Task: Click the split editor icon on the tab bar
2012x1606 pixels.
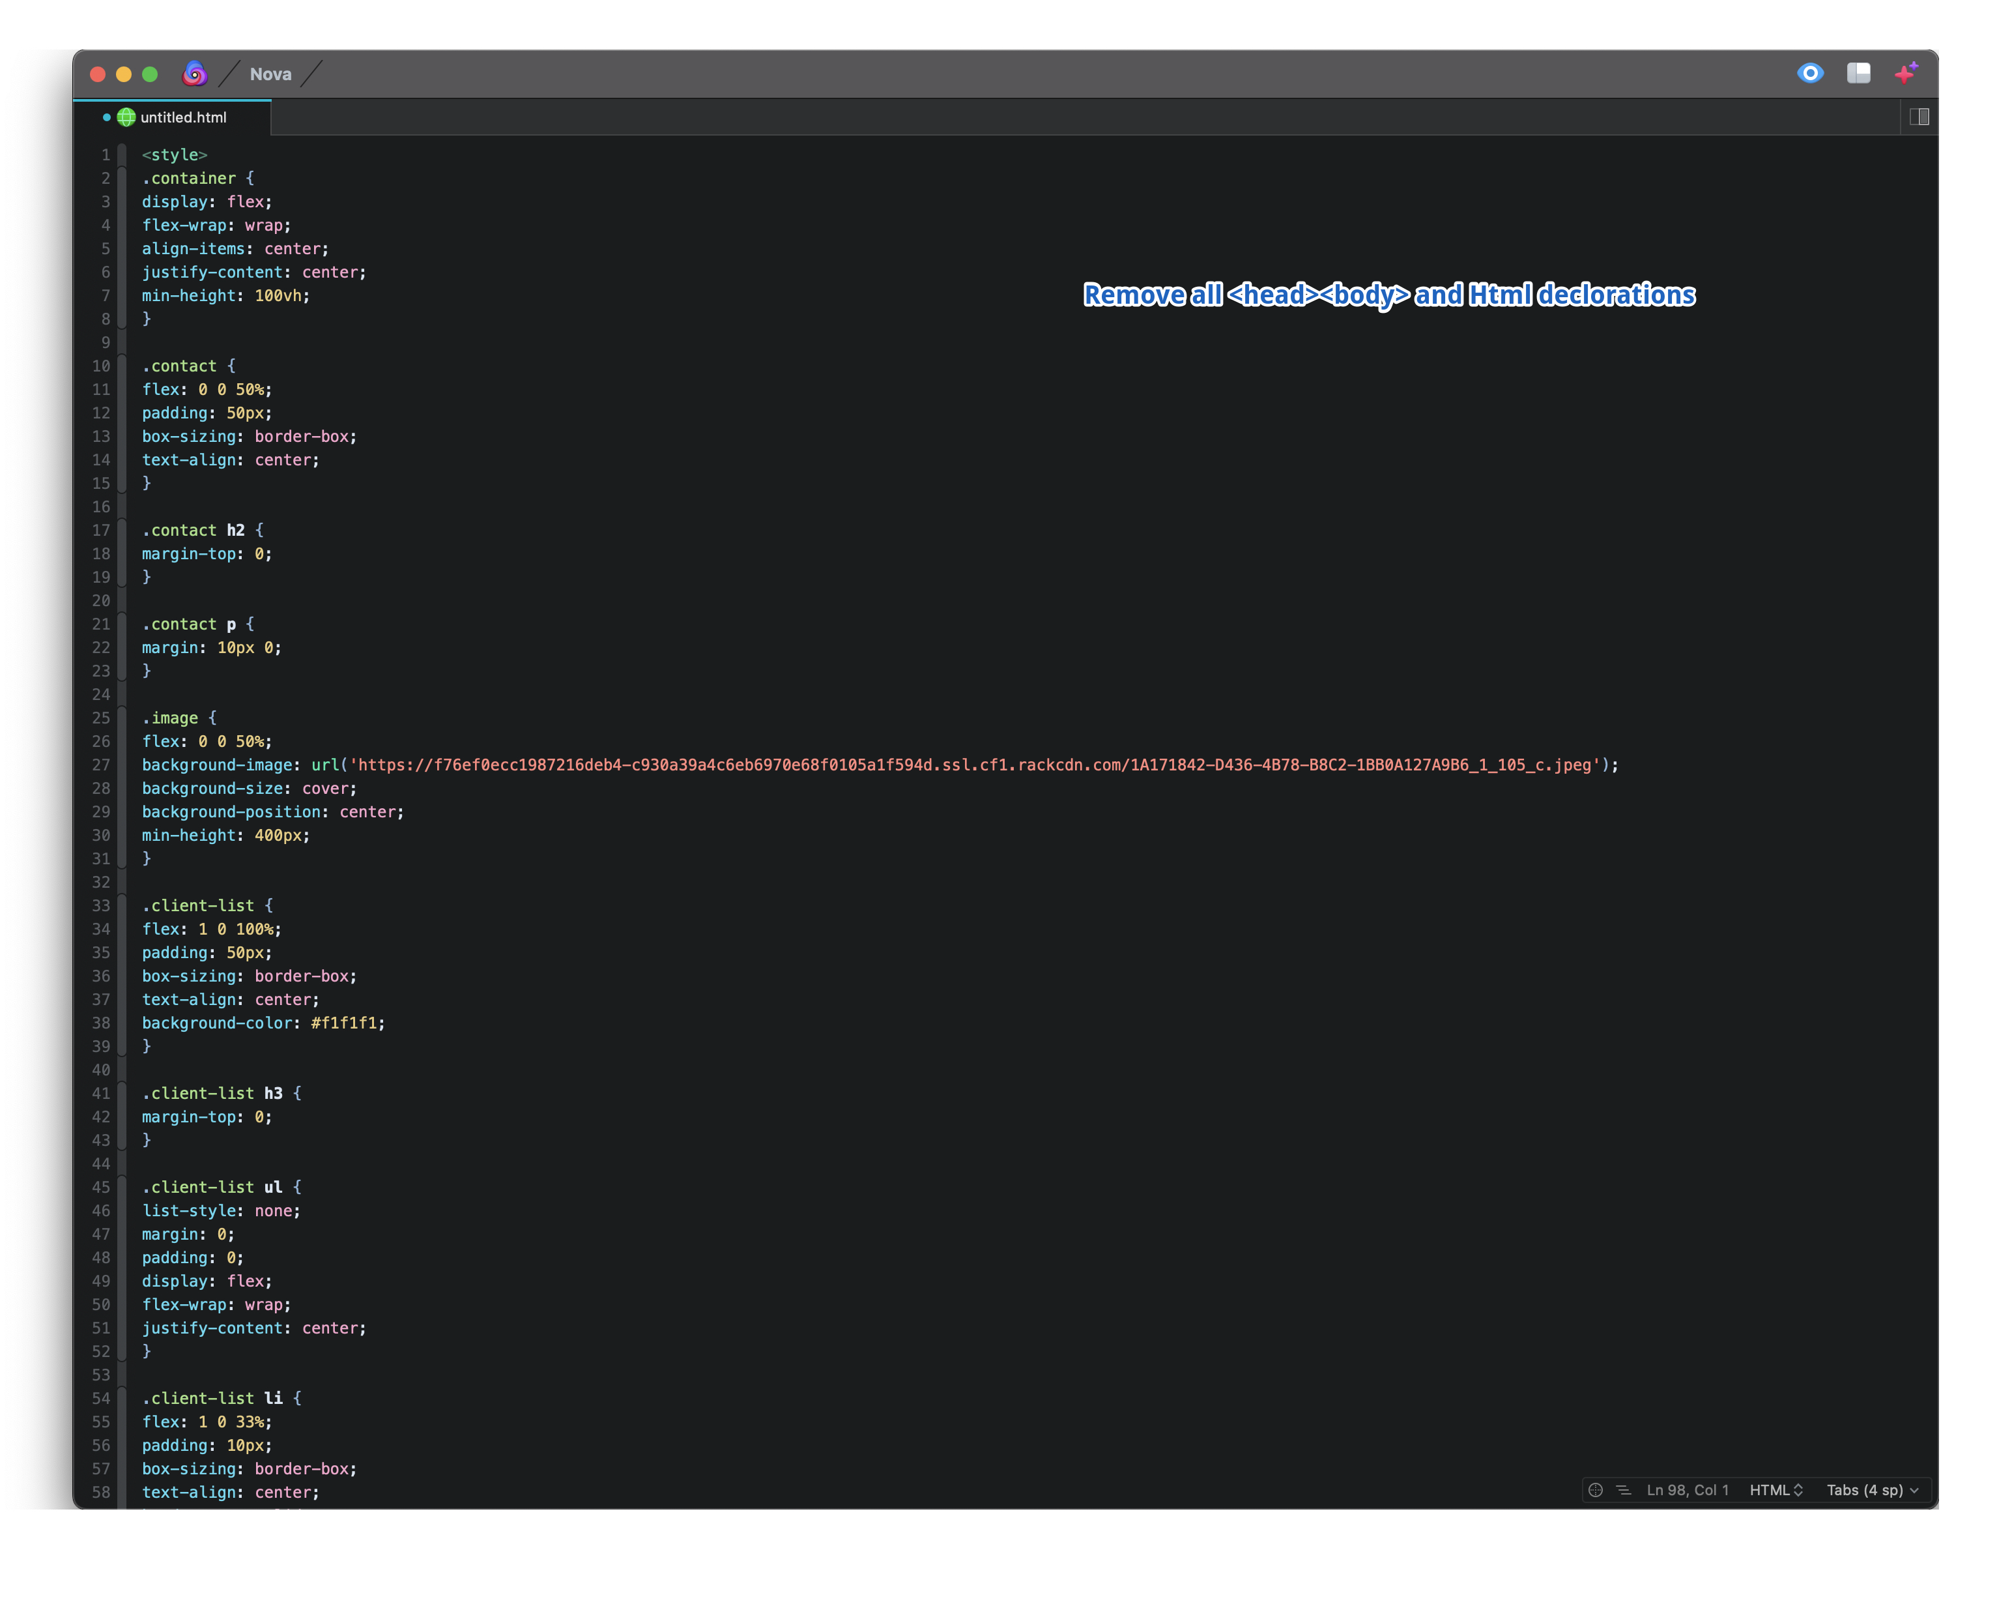Action: (x=1919, y=117)
